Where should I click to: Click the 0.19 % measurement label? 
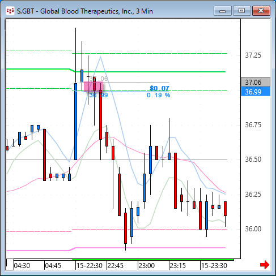159,95
